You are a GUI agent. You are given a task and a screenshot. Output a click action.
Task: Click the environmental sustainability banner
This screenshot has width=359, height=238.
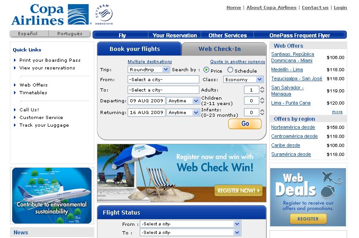pos(52,196)
